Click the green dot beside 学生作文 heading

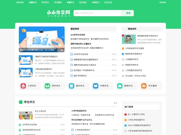[x=21, y=102]
